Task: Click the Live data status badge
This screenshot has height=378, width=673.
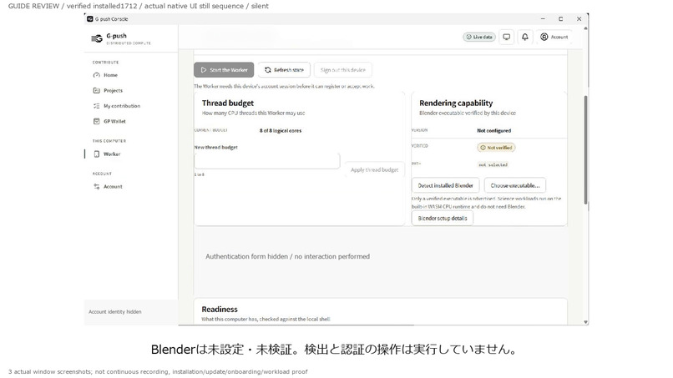Action: point(479,37)
